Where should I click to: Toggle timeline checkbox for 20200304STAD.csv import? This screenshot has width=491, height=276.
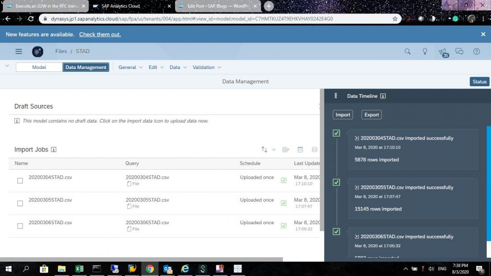(336, 133)
